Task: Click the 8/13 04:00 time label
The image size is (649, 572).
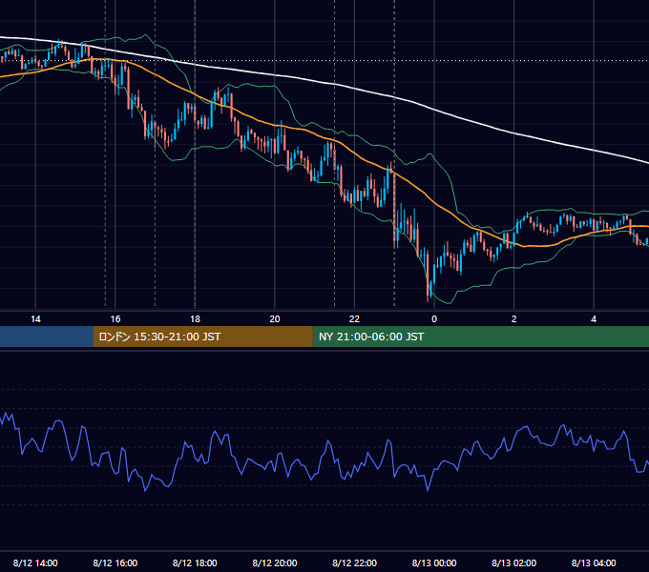Action: point(594,562)
